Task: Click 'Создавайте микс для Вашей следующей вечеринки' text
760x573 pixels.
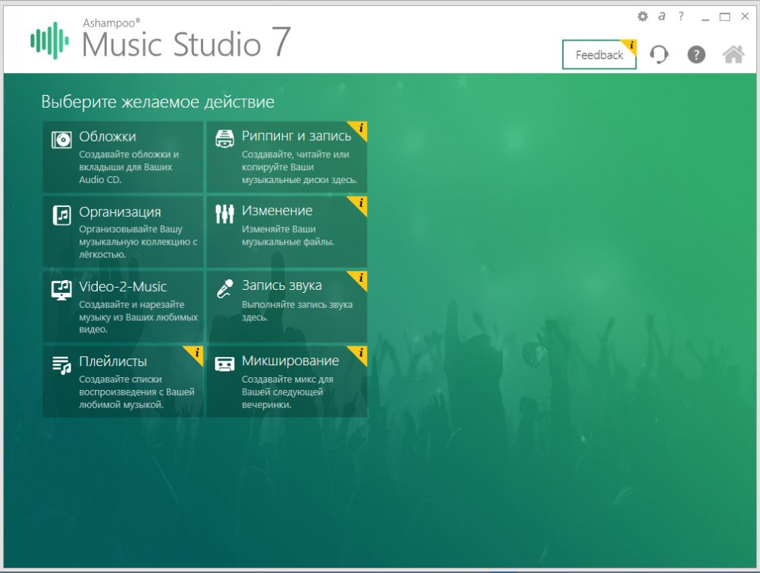Action: [287, 392]
